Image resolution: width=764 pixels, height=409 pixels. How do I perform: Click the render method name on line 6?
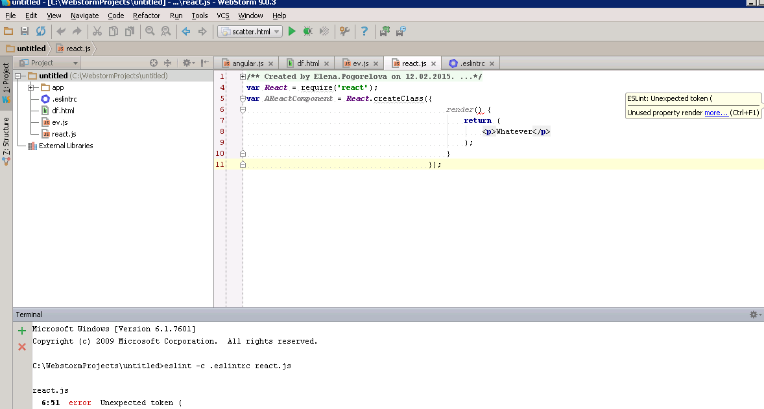(459, 110)
